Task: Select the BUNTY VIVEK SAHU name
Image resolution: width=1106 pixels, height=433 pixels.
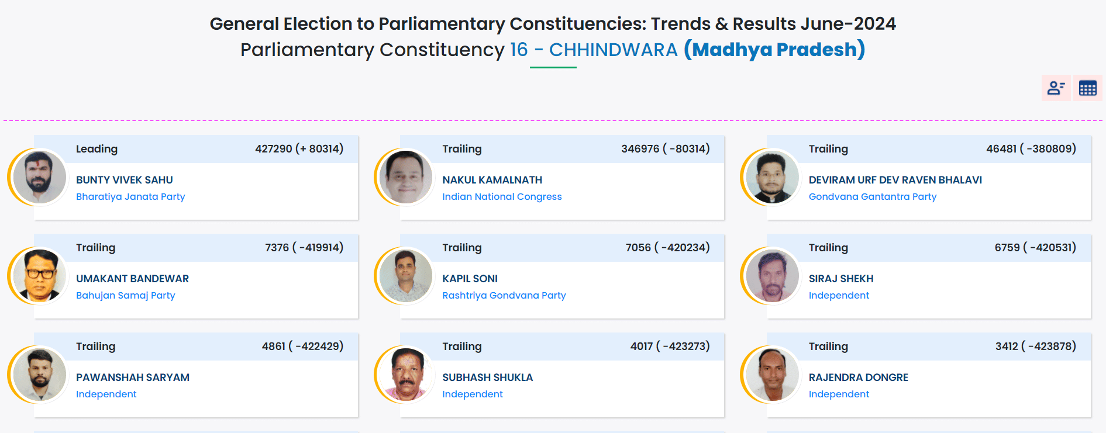Action: pyautogui.click(x=125, y=180)
